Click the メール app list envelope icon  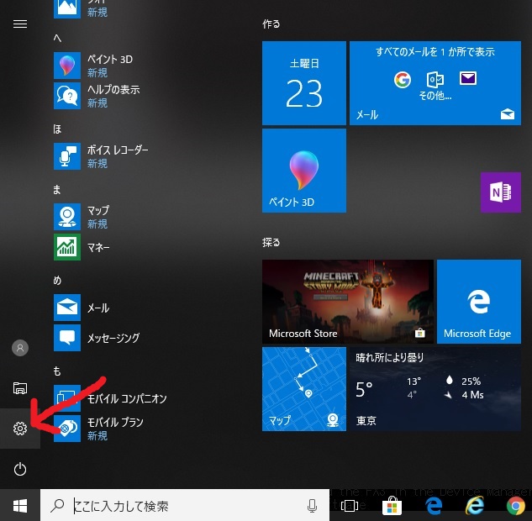coord(67,308)
